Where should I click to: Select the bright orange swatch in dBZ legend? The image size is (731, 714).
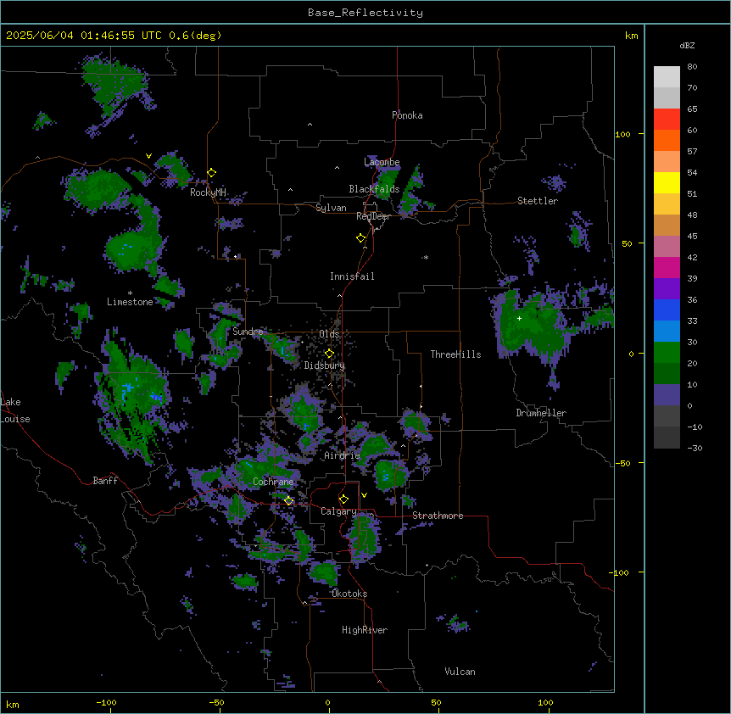click(667, 140)
